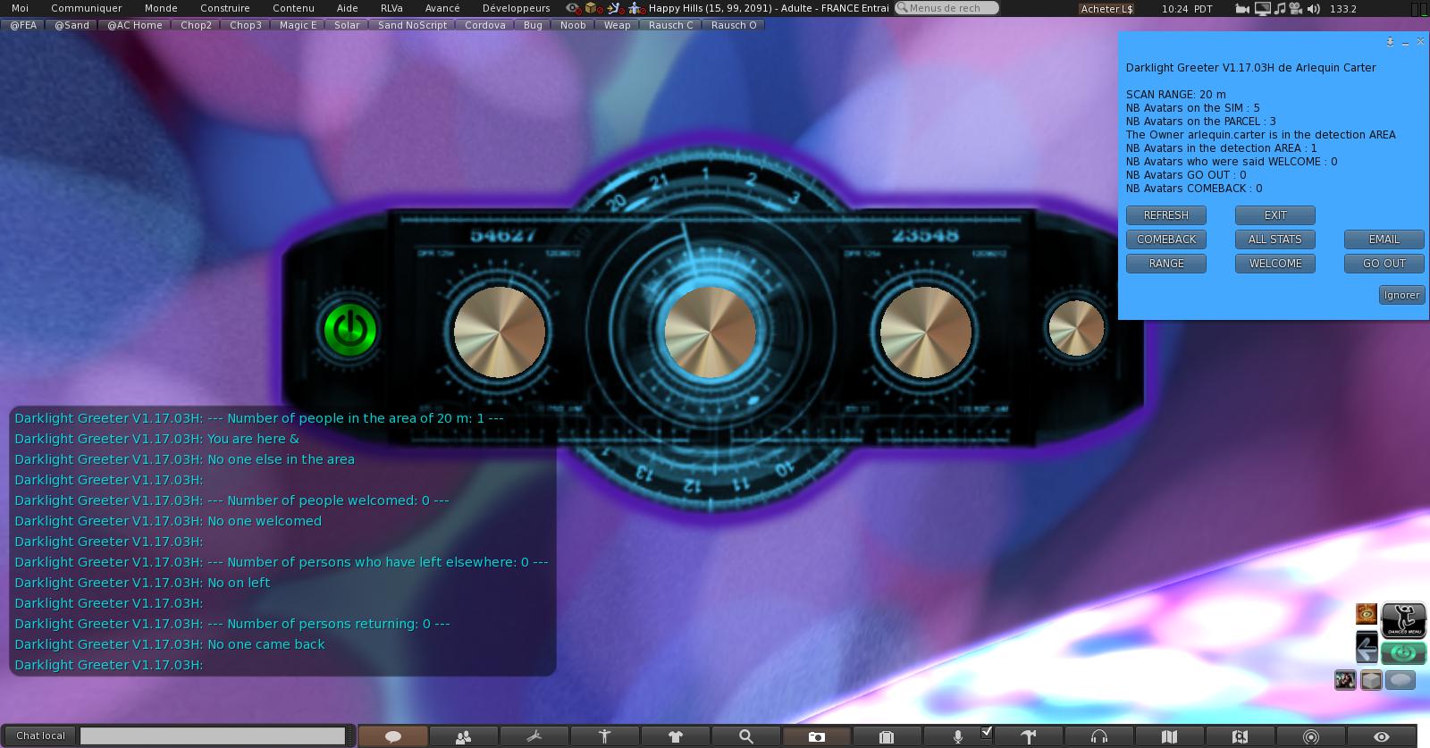Toggle the microphone voice checkbox

987,732
